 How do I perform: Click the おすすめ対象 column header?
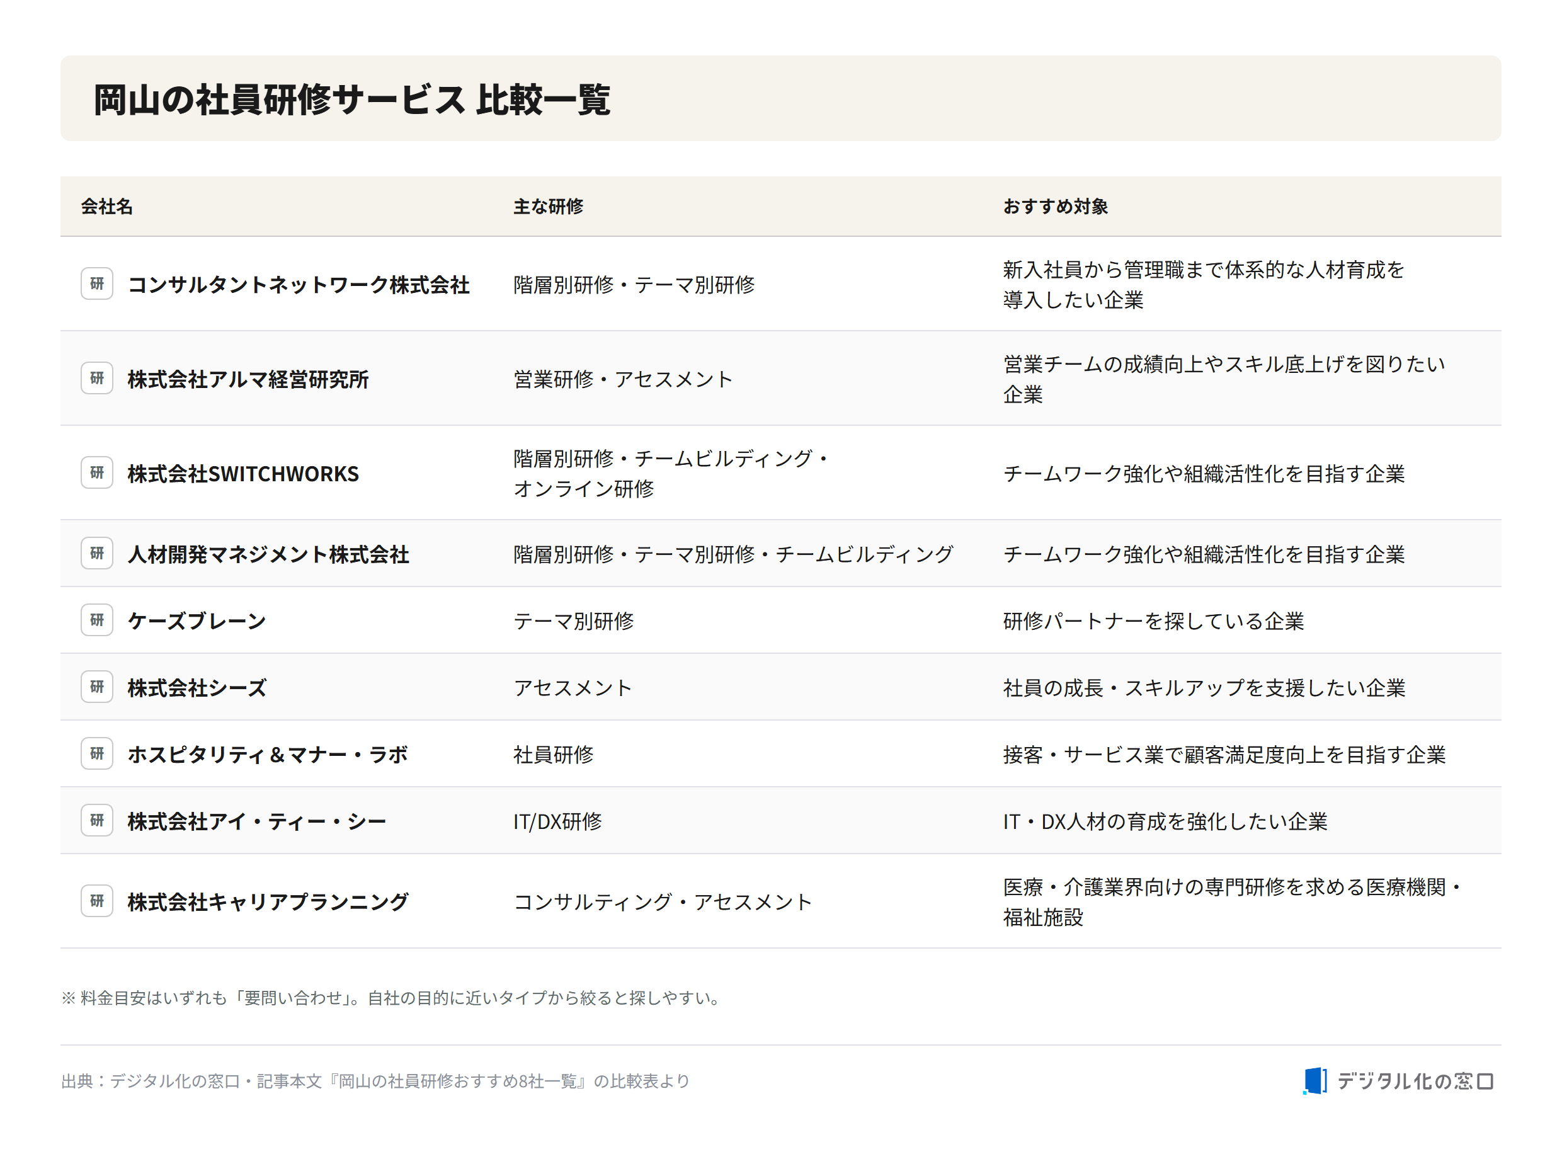(x=1055, y=207)
